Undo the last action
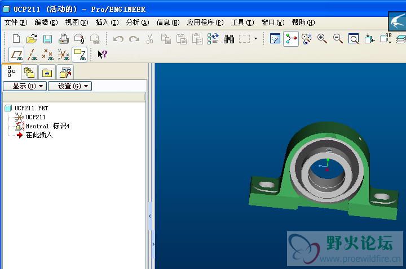 click(x=118, y=39)
